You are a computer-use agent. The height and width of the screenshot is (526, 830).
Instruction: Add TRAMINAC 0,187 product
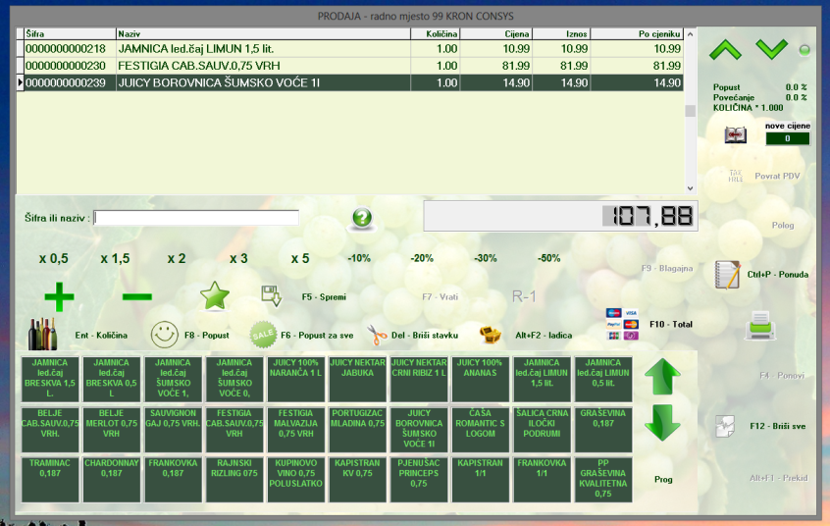click(x=50, y=479)
